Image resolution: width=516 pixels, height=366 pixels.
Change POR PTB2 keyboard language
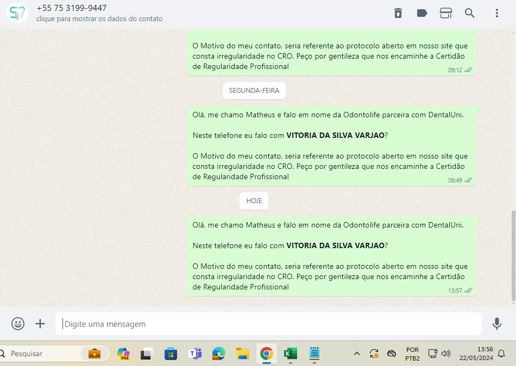[x=412, y=354]
